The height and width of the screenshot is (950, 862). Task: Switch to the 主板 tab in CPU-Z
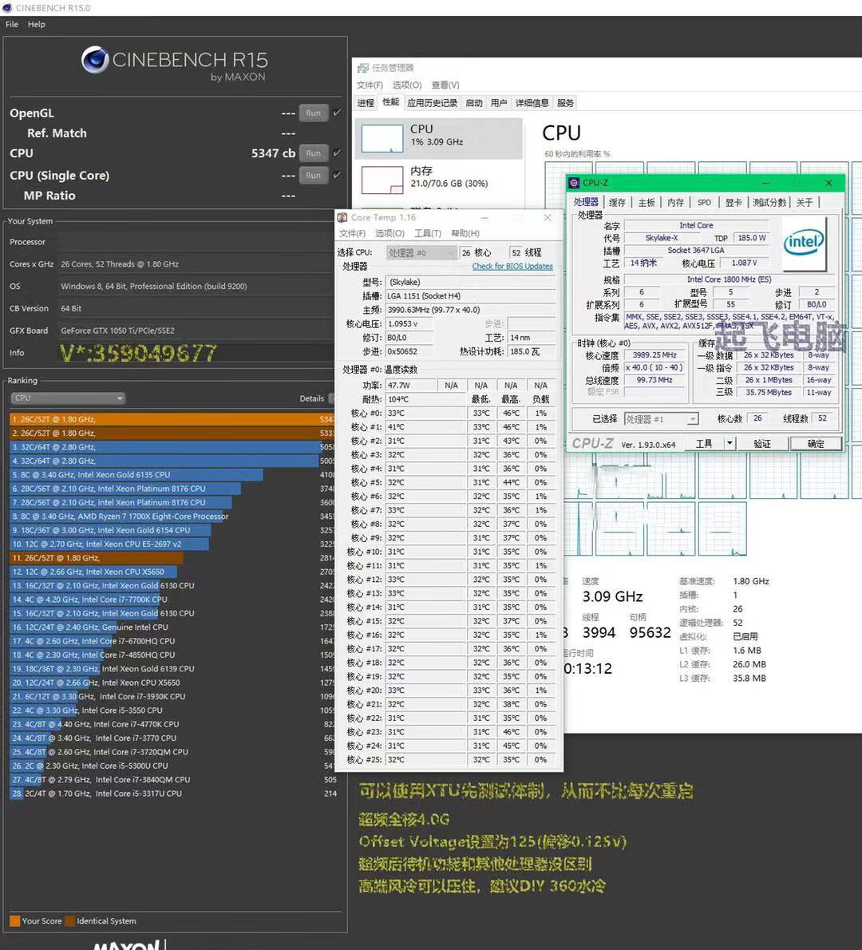click(x=646, y=202)
